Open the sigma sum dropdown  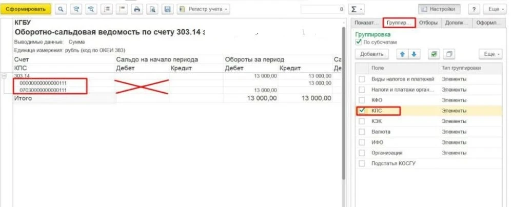(x=357, y=9)
